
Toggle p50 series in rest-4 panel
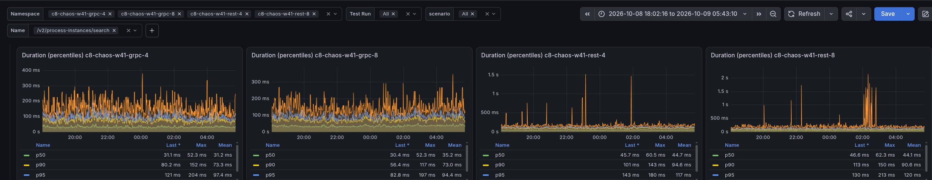pos(500,155)
